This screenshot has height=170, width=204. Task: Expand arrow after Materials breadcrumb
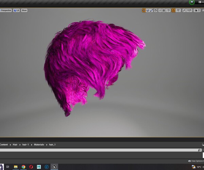pos(47,145)
